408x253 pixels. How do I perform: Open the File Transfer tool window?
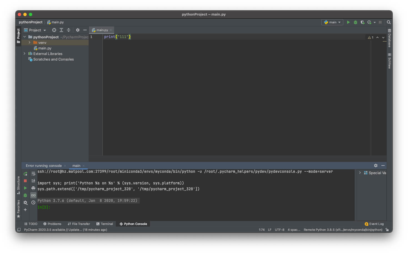click(x=79, y=224)
